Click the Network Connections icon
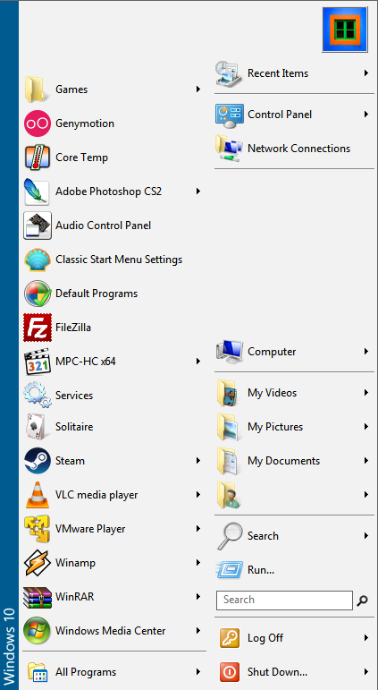Image resolution: width=378 pixels, height=690 pixels. [229, 149]
